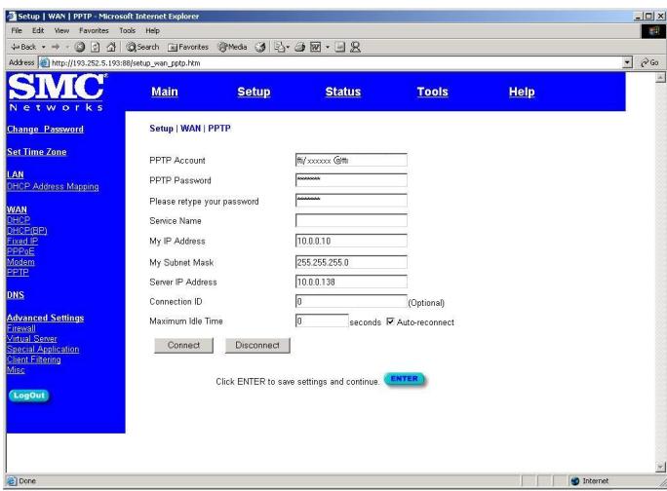Image resolution: width=667 pixels, height=491 pixels.
Task: Open the Favorites menu
Action: (x=94, y=30)
